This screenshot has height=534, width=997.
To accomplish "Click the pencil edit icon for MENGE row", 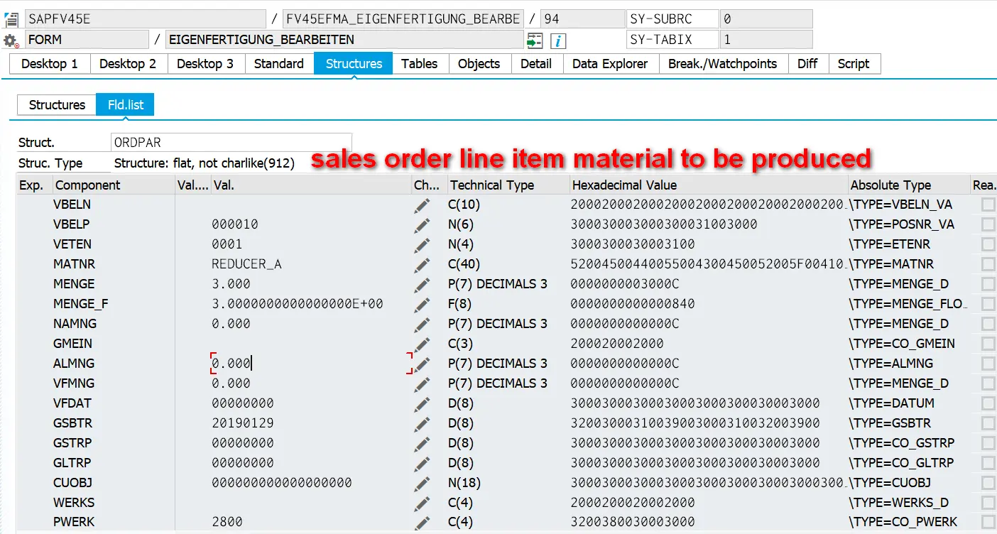I will pyautogui.click(x=423, y=284).
